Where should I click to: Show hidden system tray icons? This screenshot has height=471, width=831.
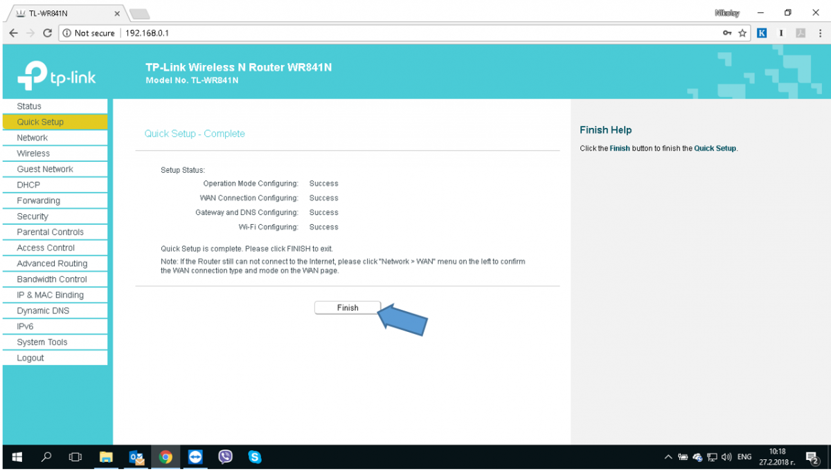(668, 457)
